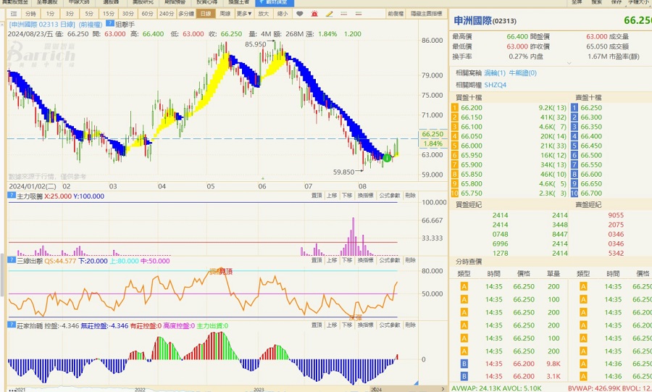
Task: Toggle 隱藏主圖指標 to hide main indicators
Action: tap(427, 14)
